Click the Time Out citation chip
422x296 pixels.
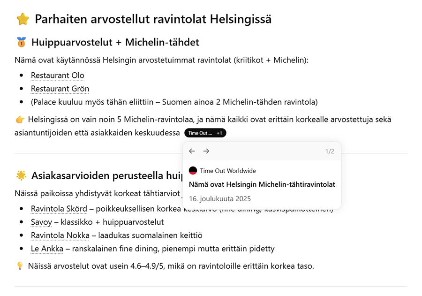pos(200,133)
